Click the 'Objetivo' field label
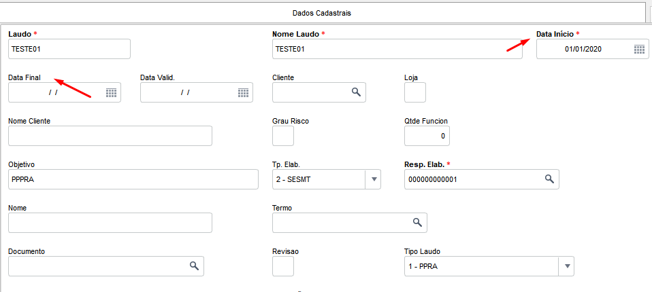Viewport: 652px width, 292px height. point(21,164)
